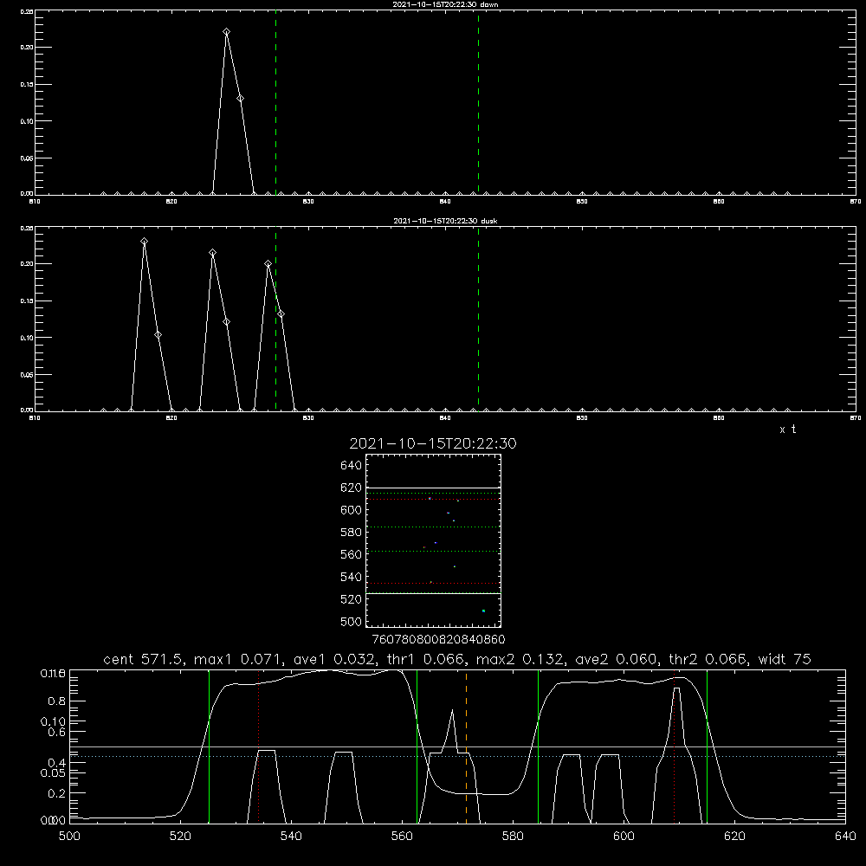Select the lower diamond marker on dawn peak

(x=240, y=99)
